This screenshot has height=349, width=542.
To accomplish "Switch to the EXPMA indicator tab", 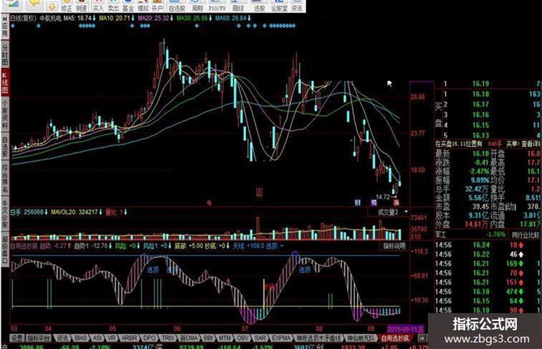I will click(281, 338).
